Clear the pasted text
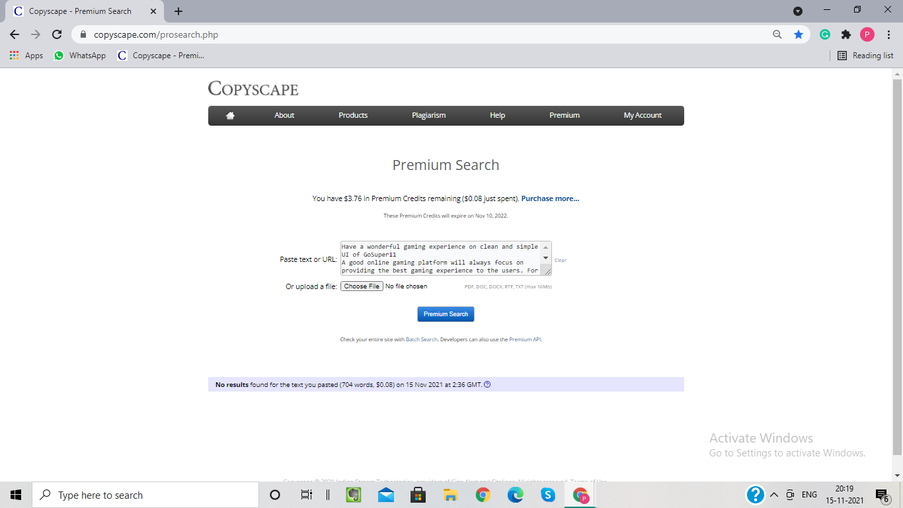This screenshot has height=508, width=903. [x=560, y=261]
